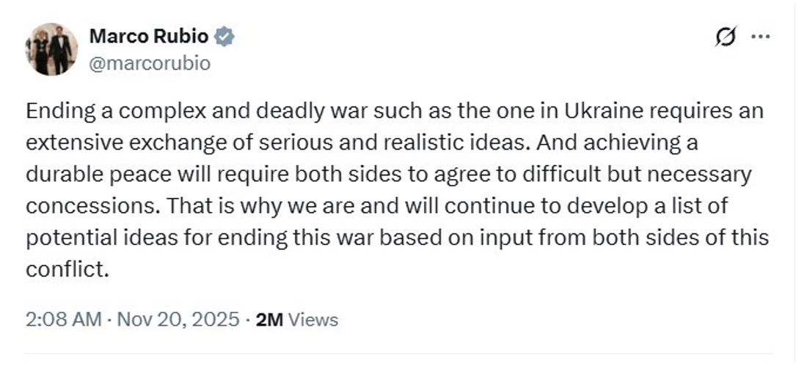Open the @marcorubio handle link
This screenshot has width=796, height=372.
(x=150, y=64)
